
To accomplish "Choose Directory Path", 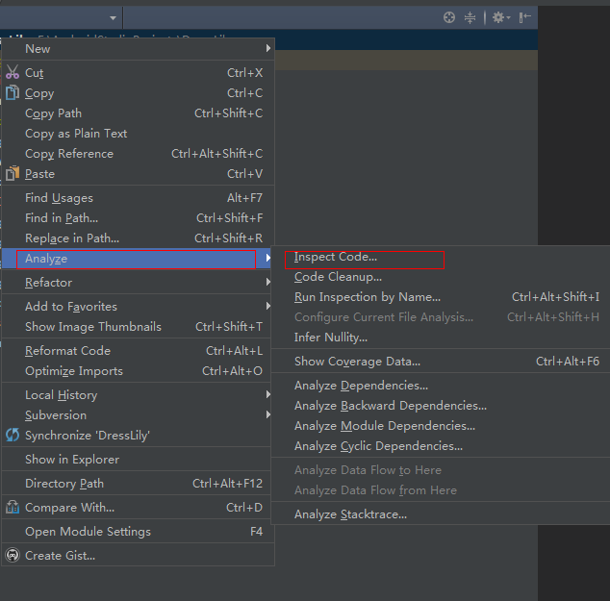I will 139,484.
